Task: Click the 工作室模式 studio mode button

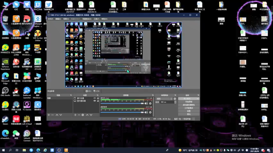Action: click(189, 108)
